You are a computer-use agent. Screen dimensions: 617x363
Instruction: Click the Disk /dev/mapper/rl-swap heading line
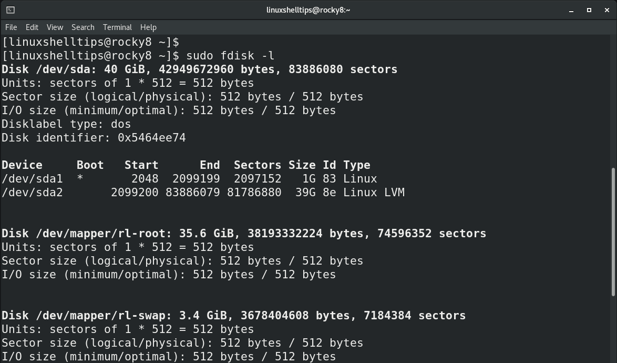(234, 315)
